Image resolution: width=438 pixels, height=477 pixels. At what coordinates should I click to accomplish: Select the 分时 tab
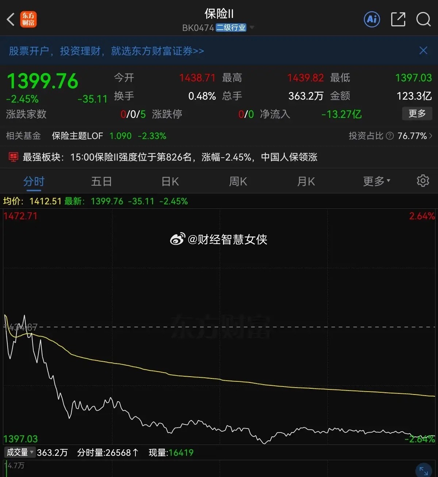34,181
